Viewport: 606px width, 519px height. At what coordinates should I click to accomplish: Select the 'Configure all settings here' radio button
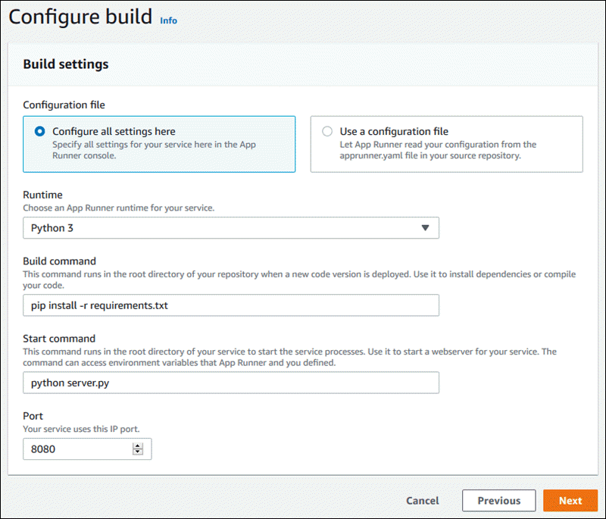[40, 131]
